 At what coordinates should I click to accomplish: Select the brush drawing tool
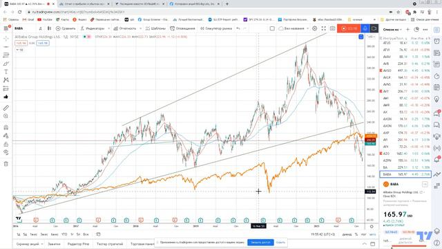pyautogui.click(x=6, y=64)
